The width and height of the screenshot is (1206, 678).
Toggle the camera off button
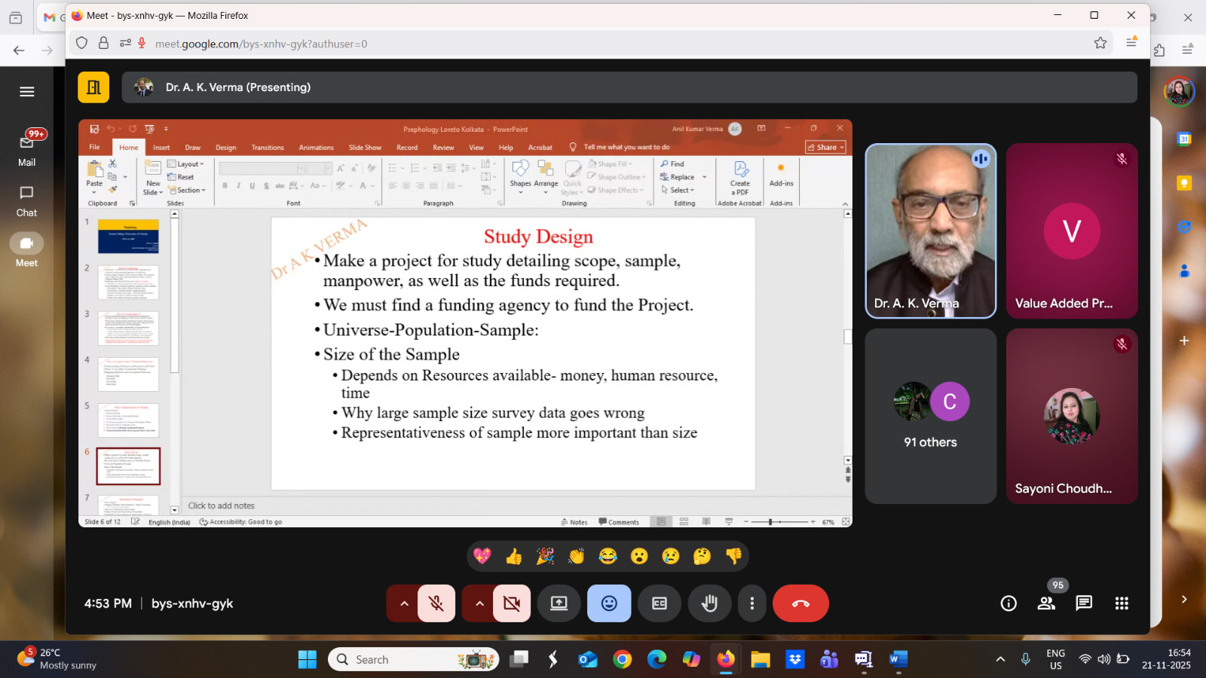pos(512,603)
